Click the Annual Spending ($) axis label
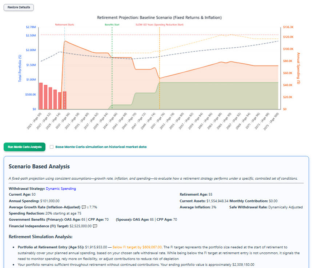The image size is (333, 268). 298,67
